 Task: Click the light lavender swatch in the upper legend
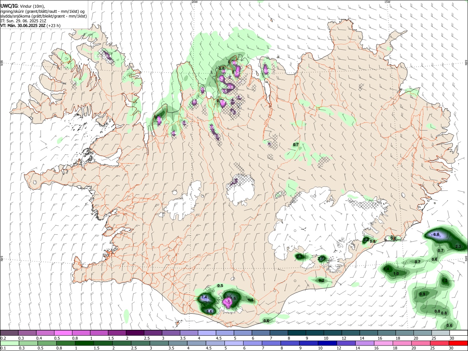[207, 333]
